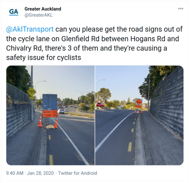Click the white car in the left photo

click(x=61, y=111)
